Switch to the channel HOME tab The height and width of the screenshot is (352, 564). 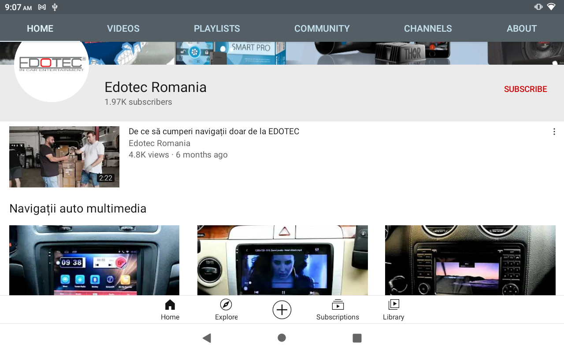tap(40, 29)
